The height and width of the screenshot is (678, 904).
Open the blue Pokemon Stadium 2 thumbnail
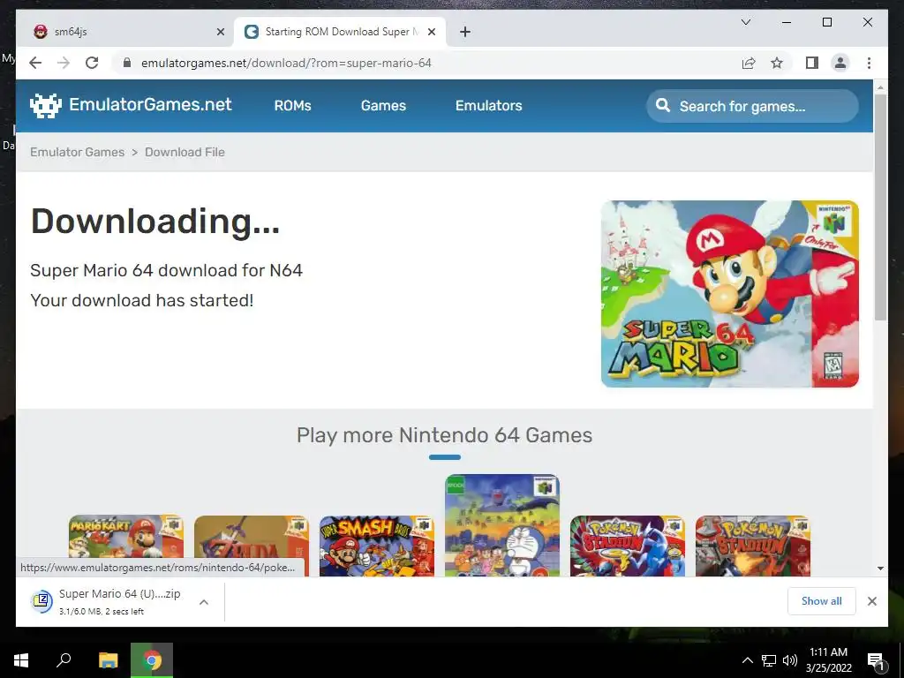628,546
